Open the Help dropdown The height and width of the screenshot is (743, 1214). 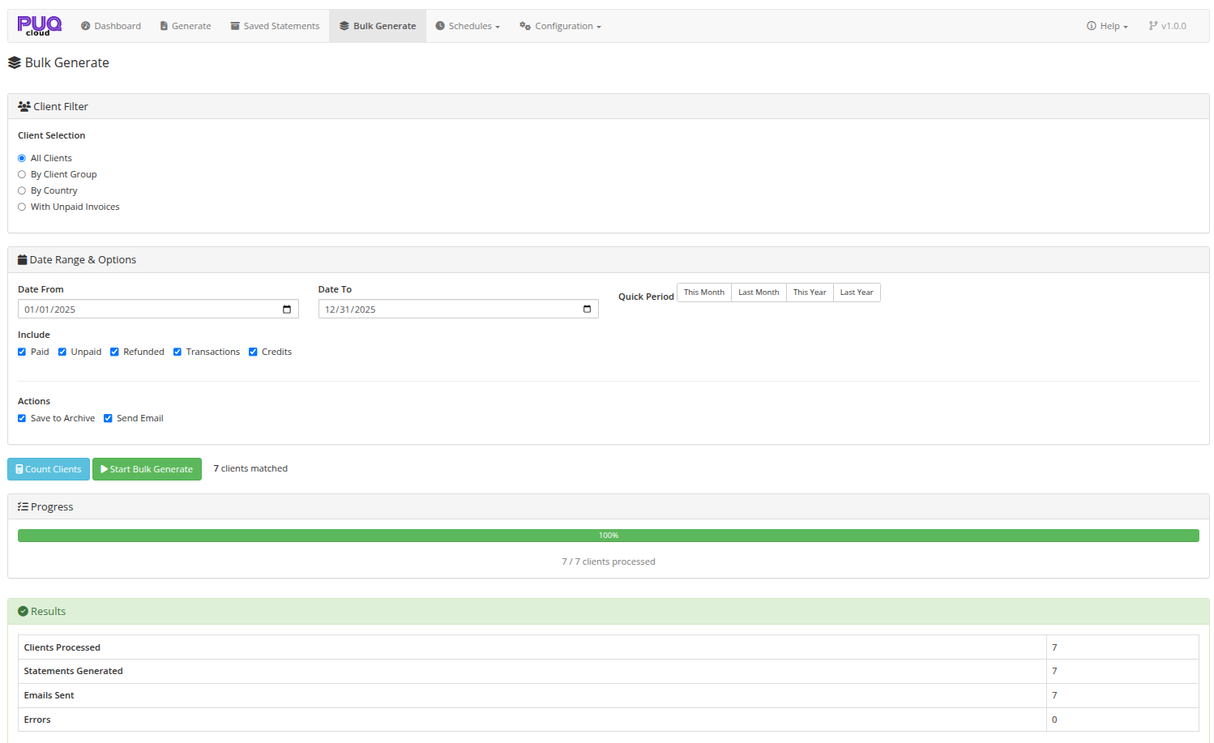click(1107, 25)
